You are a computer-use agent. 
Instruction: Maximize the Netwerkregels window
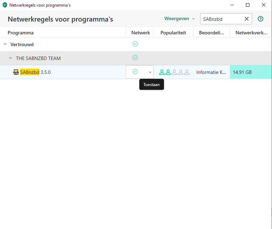click(x=248, y=5)
